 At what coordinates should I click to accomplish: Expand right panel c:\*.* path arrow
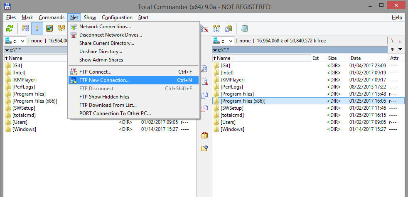215,50
